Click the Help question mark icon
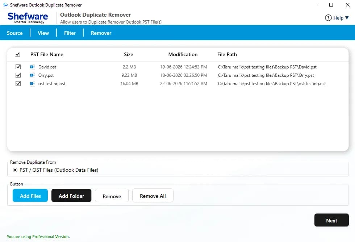The width and height of the screenshot is (355, 242). pos(328,18)
